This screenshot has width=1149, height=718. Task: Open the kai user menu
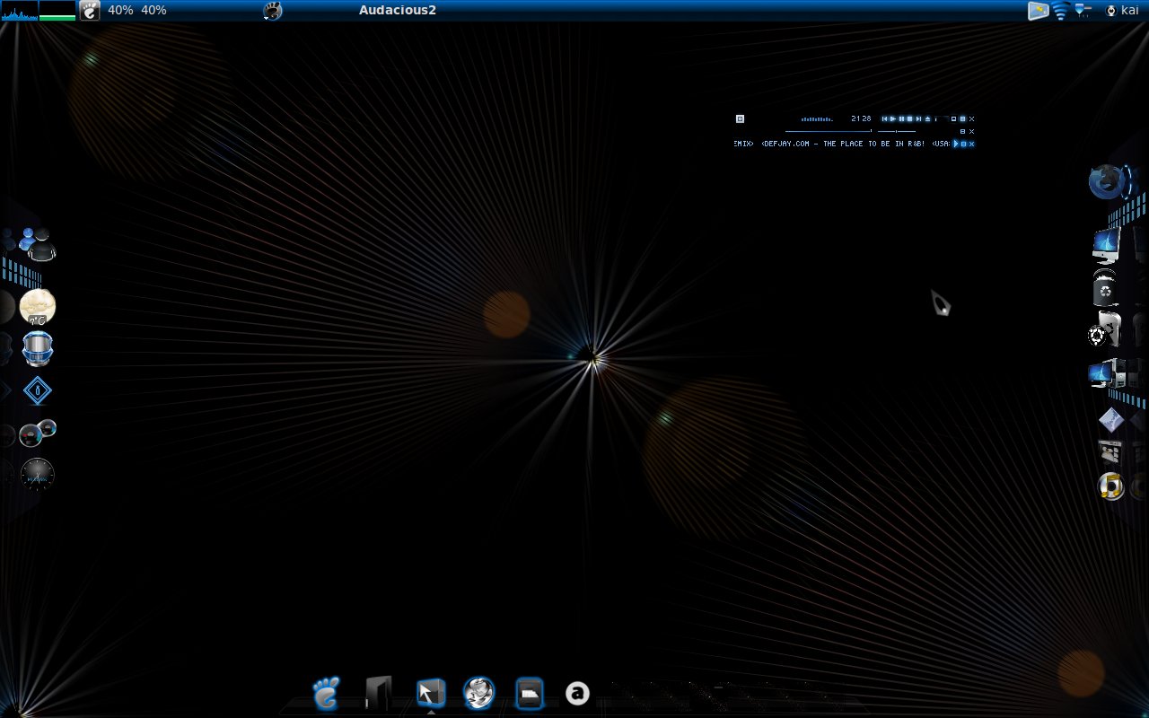[x=1122, y=10]
